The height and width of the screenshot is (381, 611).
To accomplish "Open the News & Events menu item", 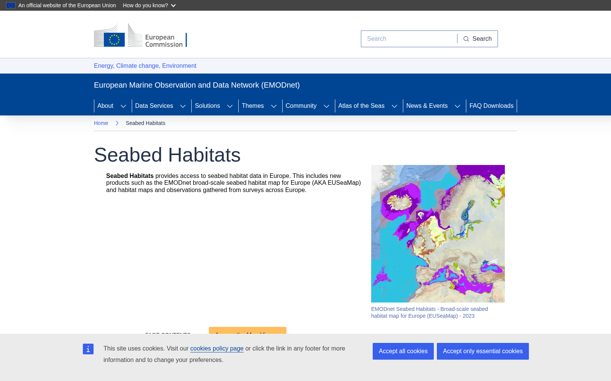I will (x=427, y=106).
